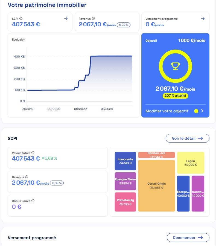Click 300 K€ axis label on chart
Viewport: 216px width, 246px height.
[x=19, y=68]
